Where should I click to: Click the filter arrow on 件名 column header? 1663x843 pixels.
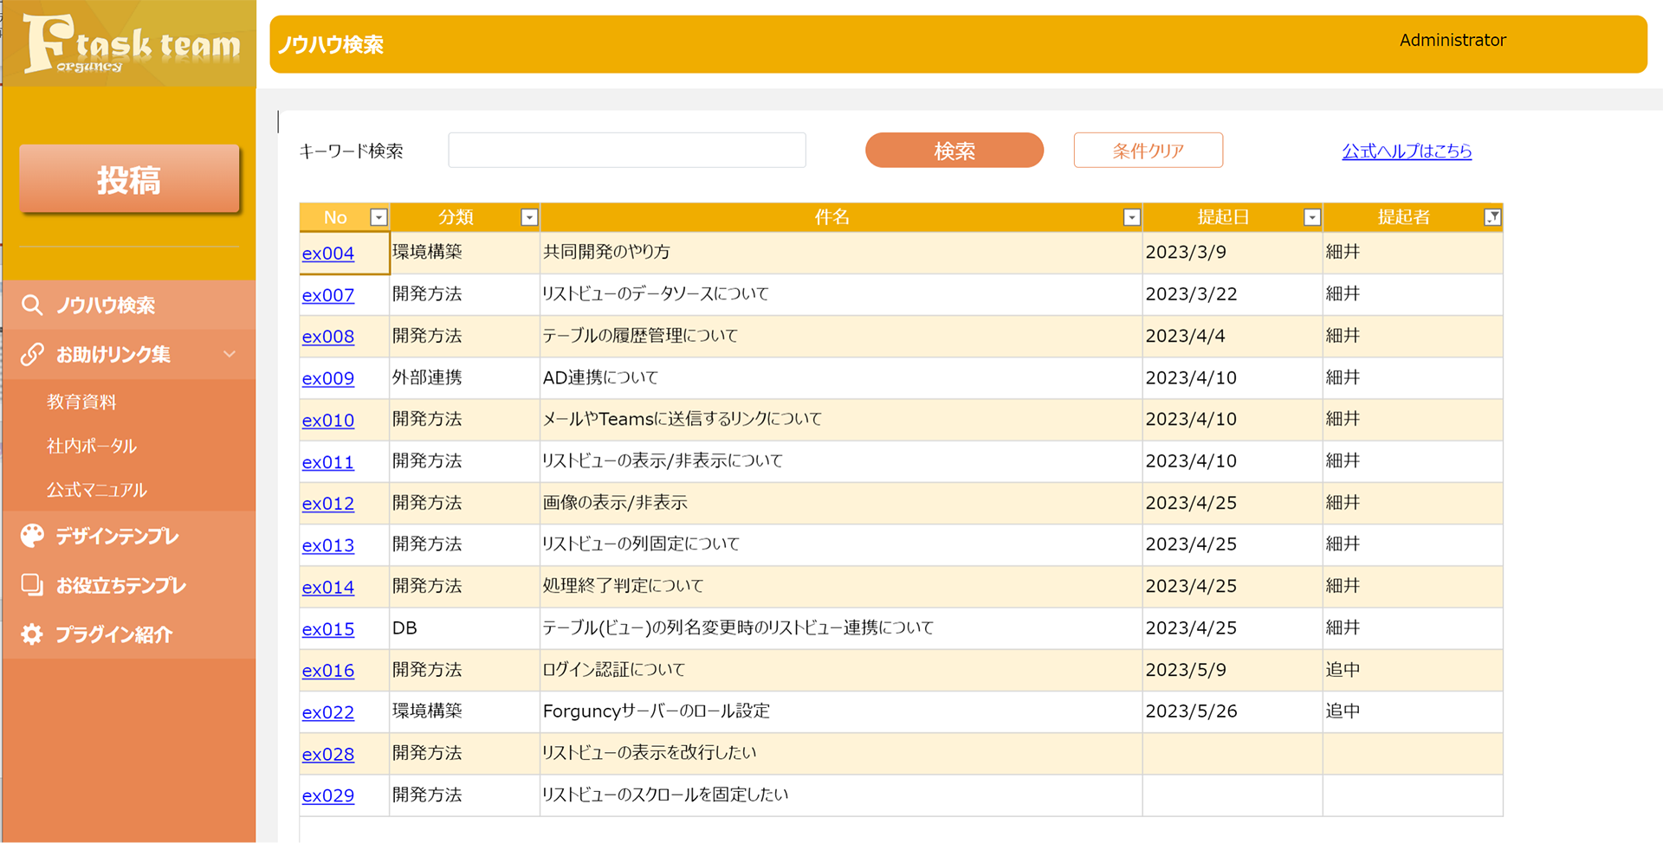point(1130,217)
